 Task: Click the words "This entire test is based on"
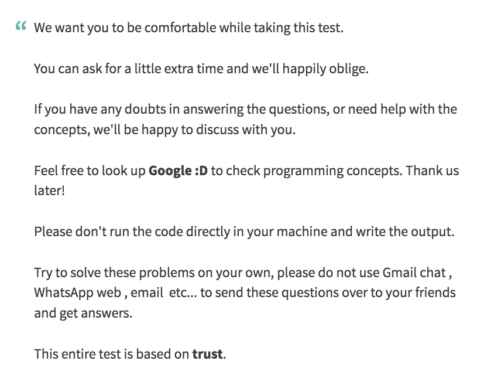[112, 354]
